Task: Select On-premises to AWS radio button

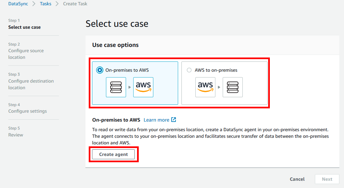Action: tap(99, 70)
